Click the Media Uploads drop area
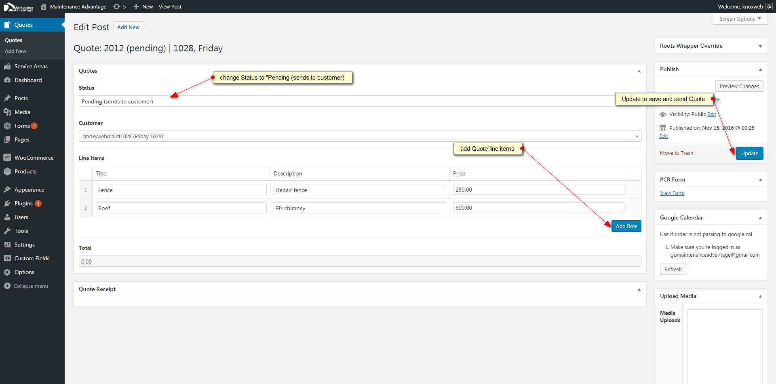The image size is (776, 384). click(725, 346)
